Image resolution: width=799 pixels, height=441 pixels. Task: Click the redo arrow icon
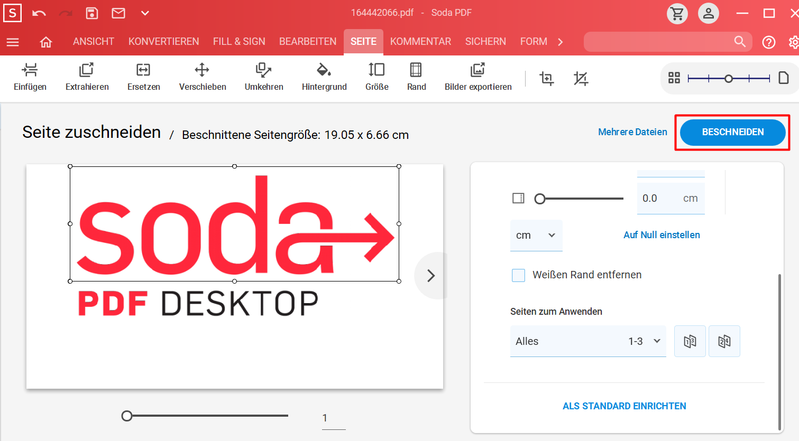66,13
